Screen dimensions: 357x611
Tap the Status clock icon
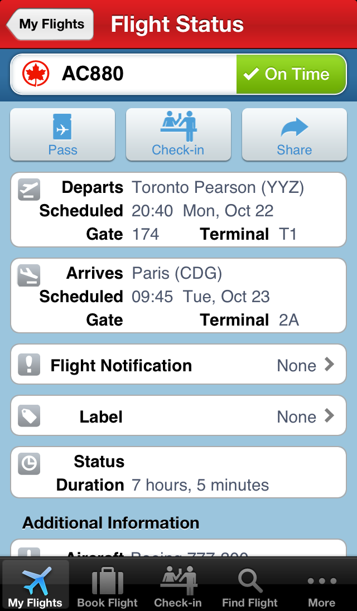coord(29,463)
